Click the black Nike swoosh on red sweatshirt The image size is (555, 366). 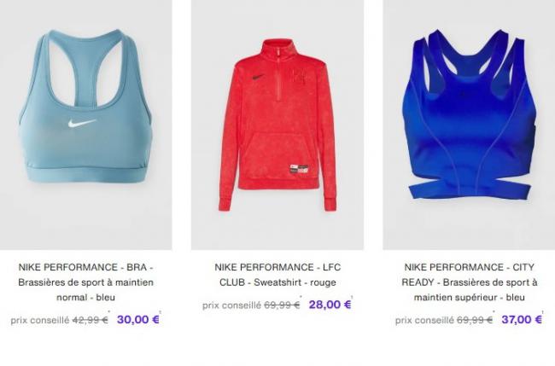[259, 78]
